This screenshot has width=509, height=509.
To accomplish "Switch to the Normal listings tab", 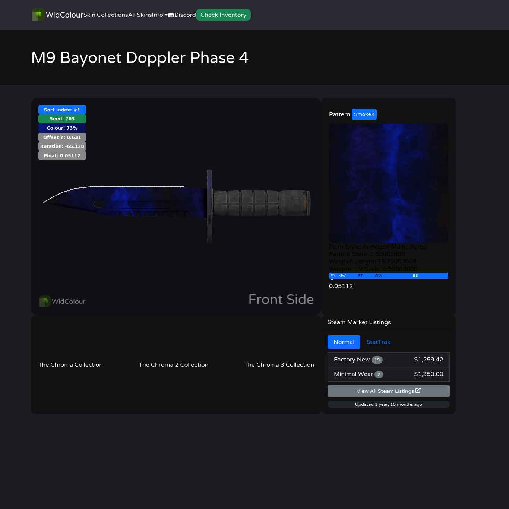I will point(344,342).
